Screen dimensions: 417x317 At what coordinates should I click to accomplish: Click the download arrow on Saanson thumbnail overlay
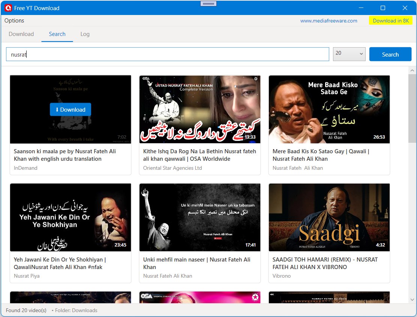[x=56, y=109]
